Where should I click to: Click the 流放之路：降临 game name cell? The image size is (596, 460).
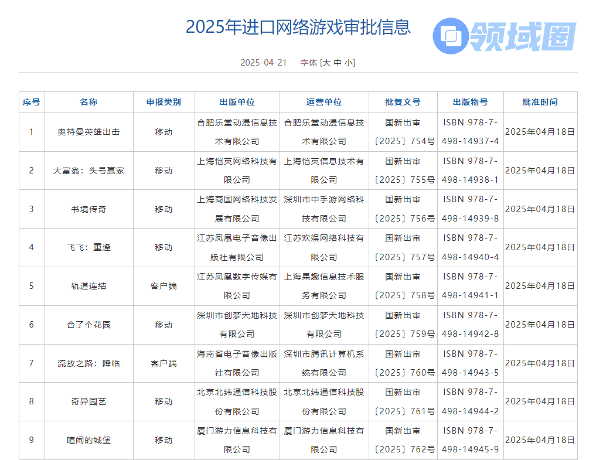click(88, 363)
